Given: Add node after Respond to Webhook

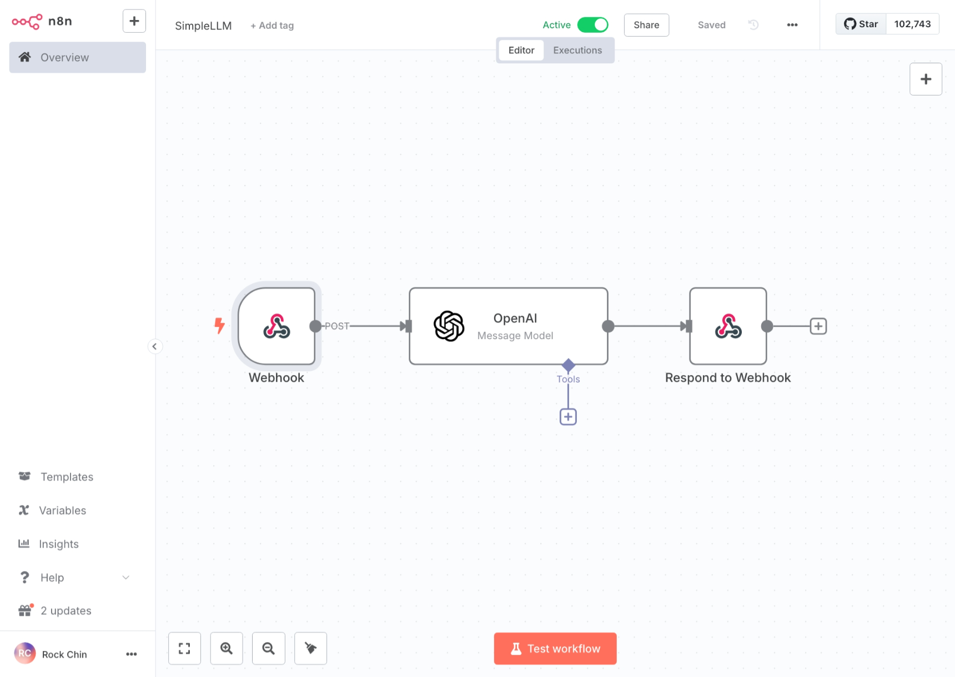Looking at the screenshot, I should (x=818, y=326).
